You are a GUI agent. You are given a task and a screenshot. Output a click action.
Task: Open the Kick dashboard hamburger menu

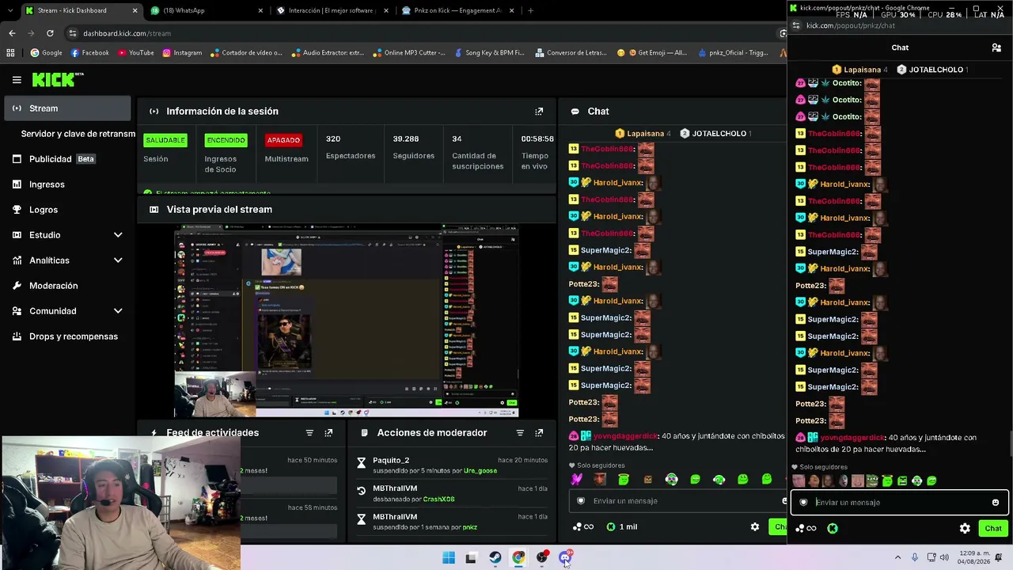tap(17, 80)
